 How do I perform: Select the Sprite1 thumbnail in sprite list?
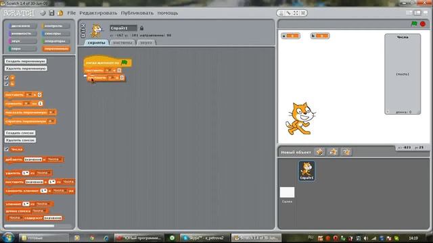306,171
